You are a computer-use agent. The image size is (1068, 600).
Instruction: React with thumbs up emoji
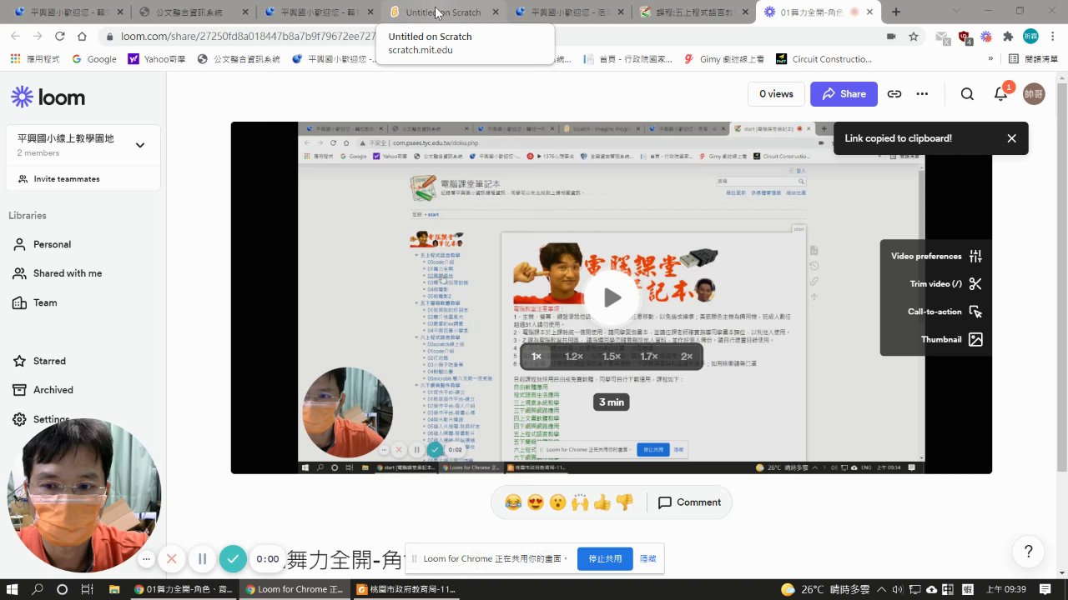point(602,502)
